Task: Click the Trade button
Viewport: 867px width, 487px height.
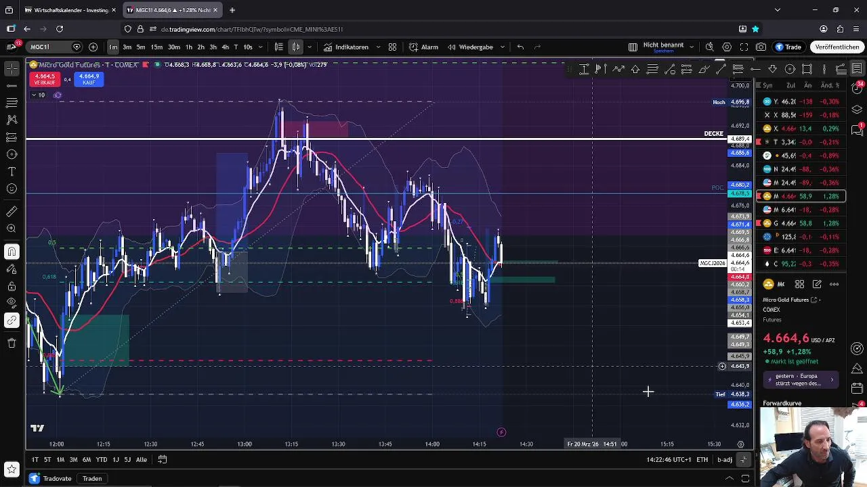Action: click(788, 47)
